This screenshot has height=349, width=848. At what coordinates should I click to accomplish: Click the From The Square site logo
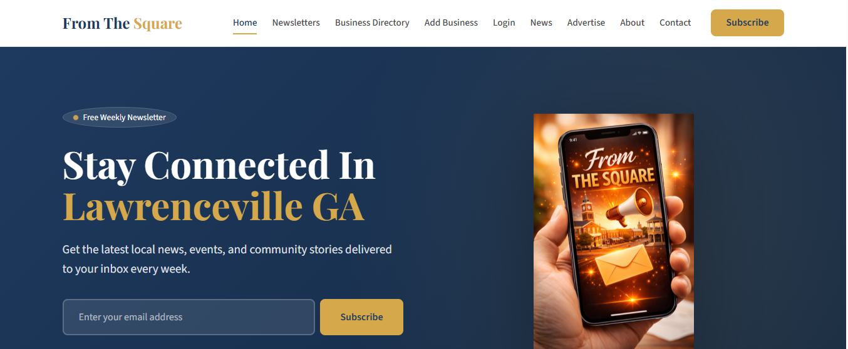[122, 23]
